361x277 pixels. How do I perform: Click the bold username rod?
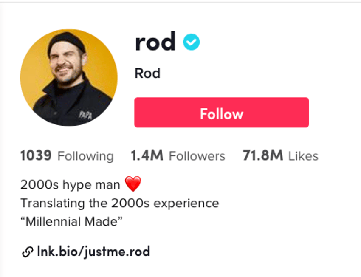pos(155,42)
